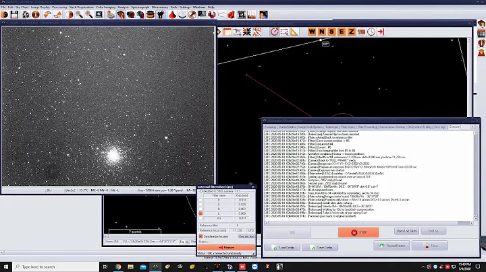Screen dimensions: 486x272
Task: Click the Z zenith button in sky chart
Action: (x=352, y=32)
